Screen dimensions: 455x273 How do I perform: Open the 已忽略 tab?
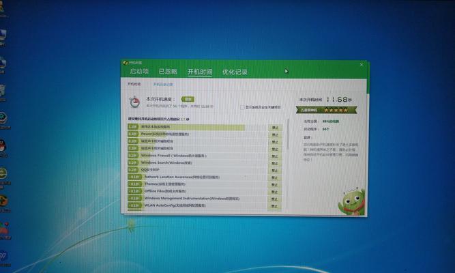168,72
